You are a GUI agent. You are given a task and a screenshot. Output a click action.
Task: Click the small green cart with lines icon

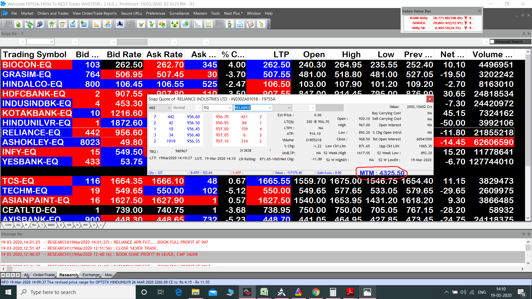pos(141,24)
